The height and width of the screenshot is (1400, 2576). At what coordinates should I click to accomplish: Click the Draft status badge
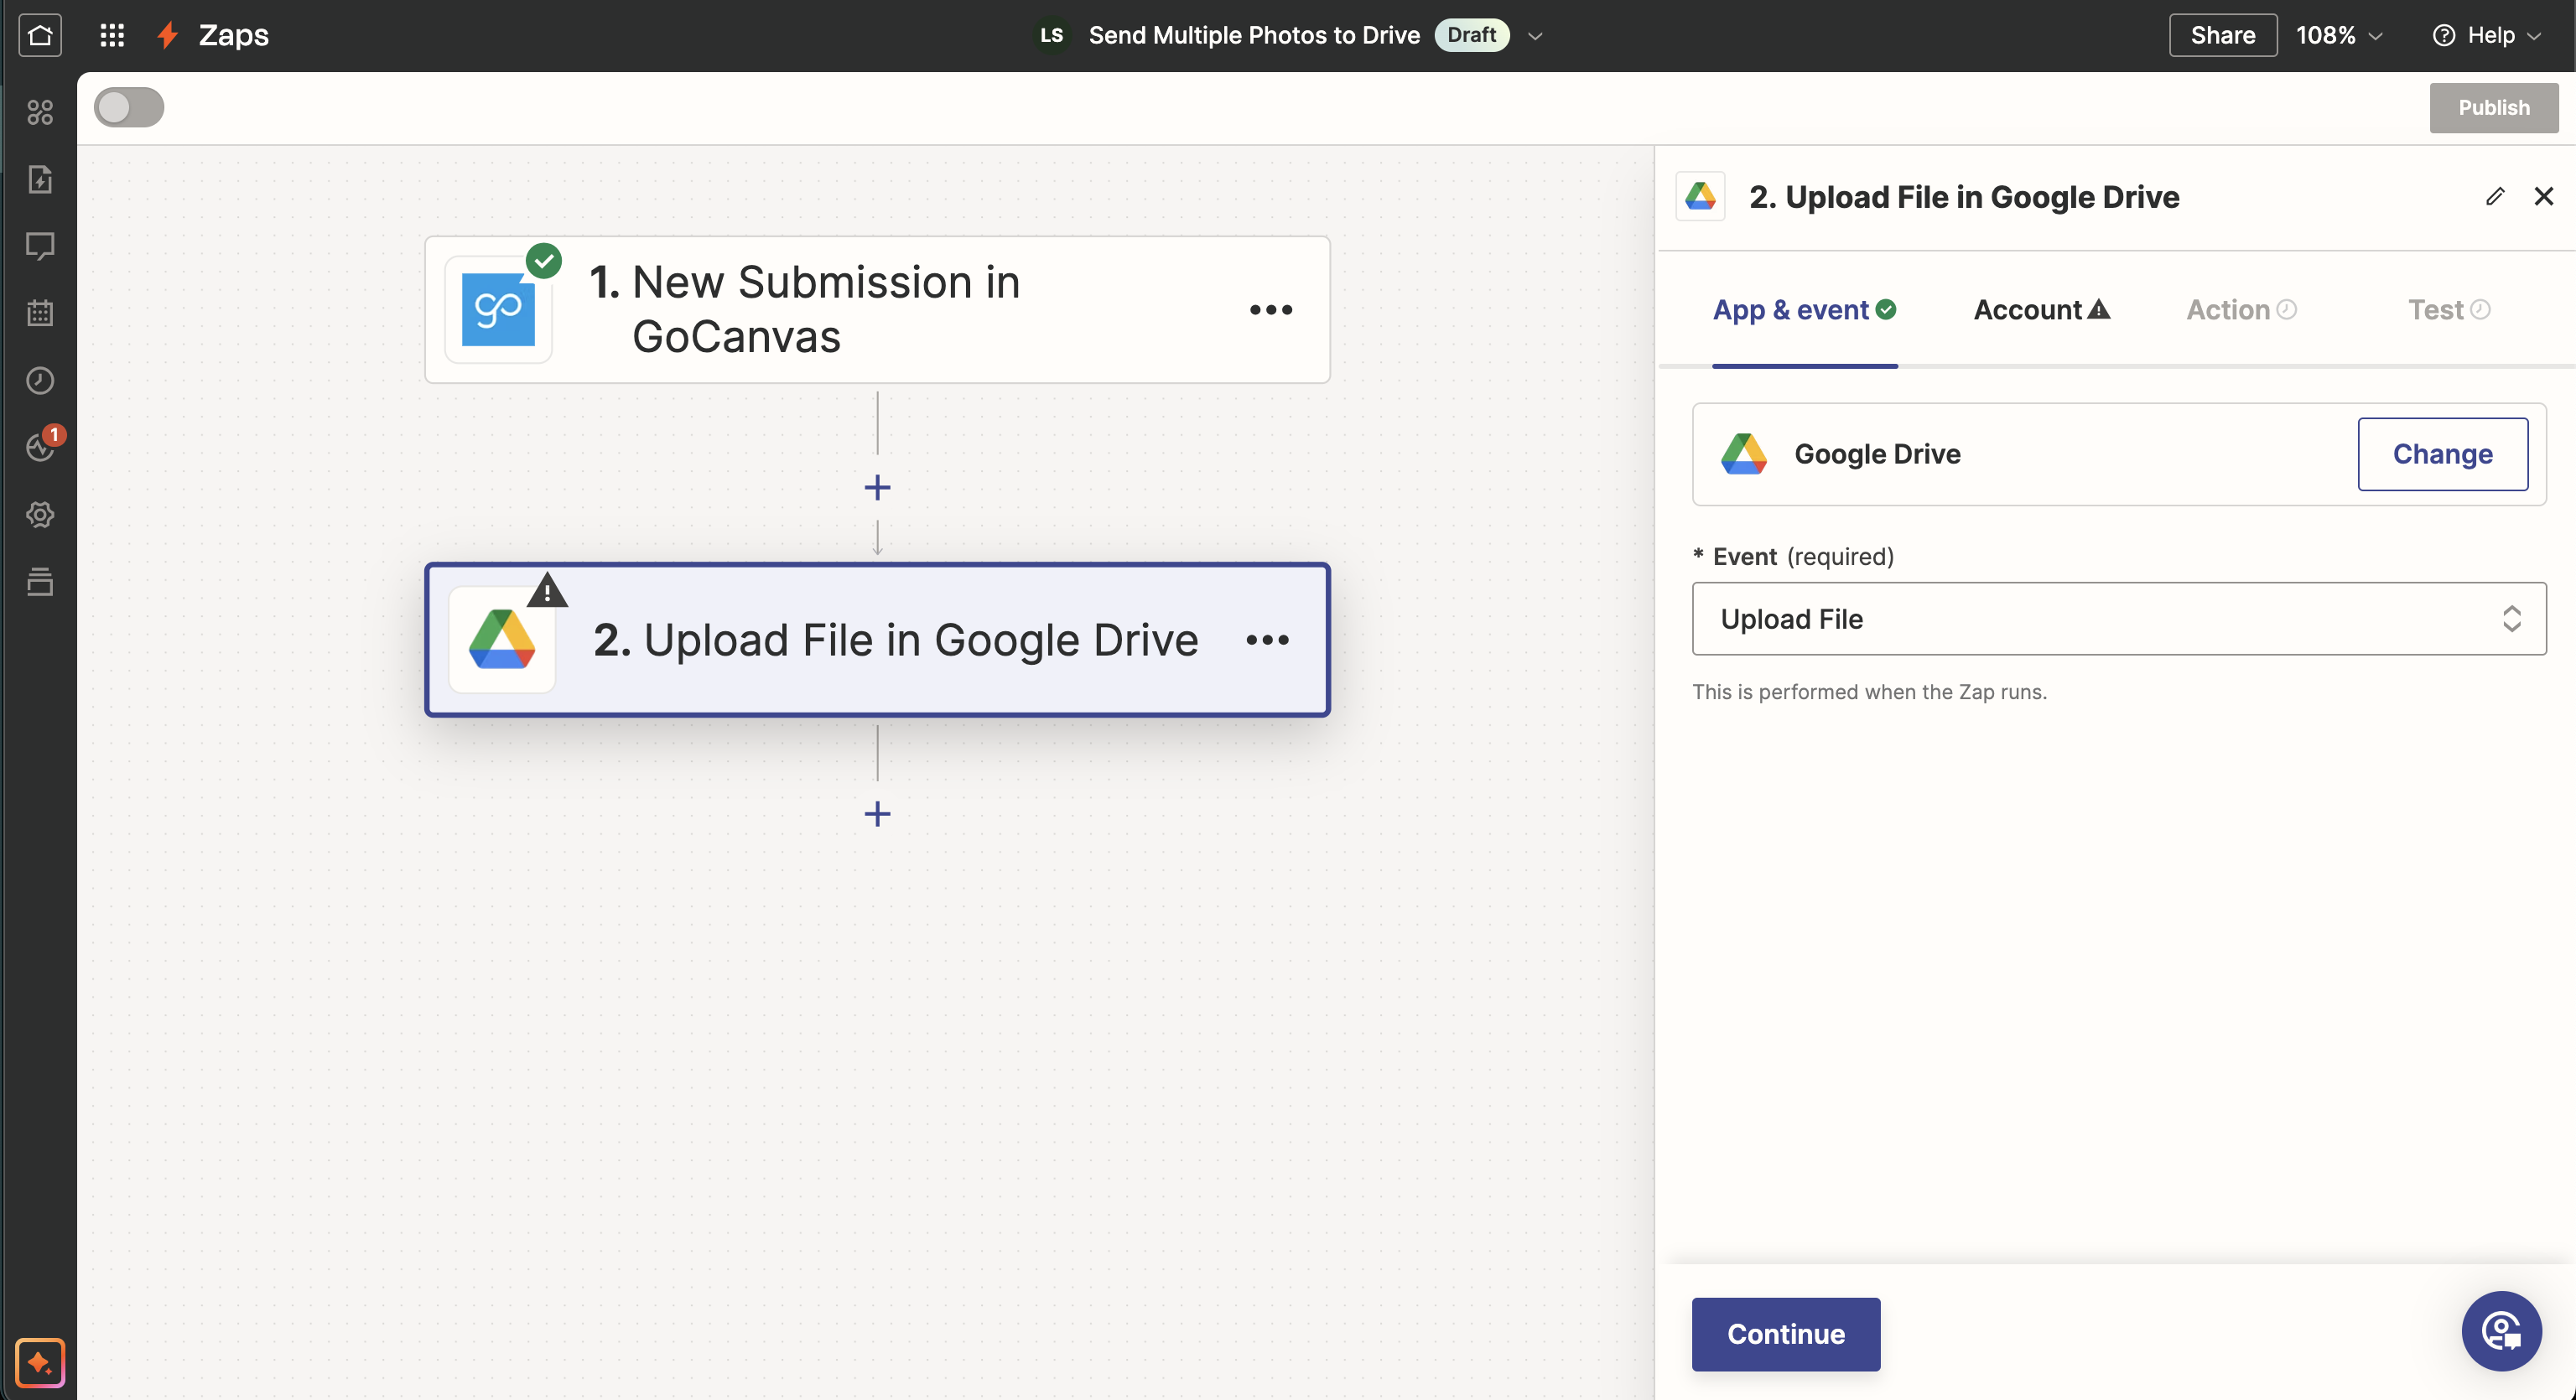pyautogui.click(x=1471, y=35)
